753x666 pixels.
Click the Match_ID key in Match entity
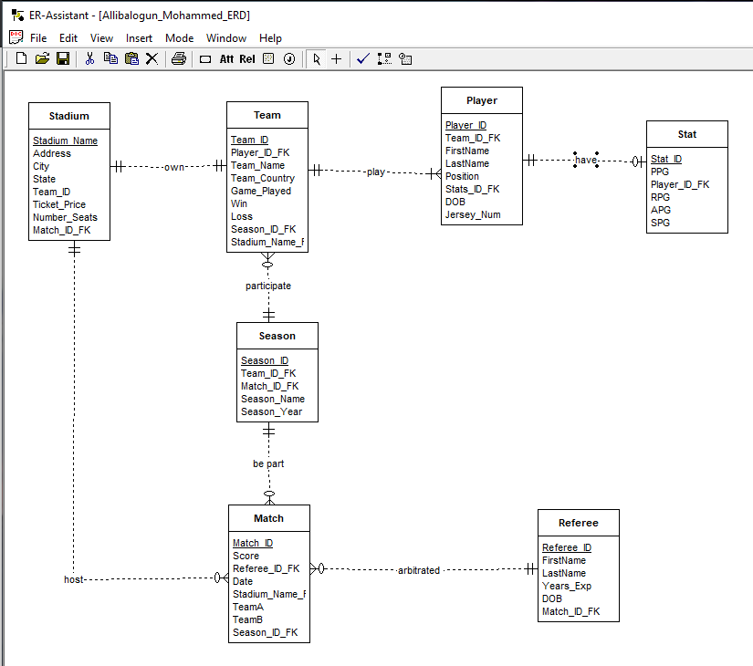[x=253, y=543]
